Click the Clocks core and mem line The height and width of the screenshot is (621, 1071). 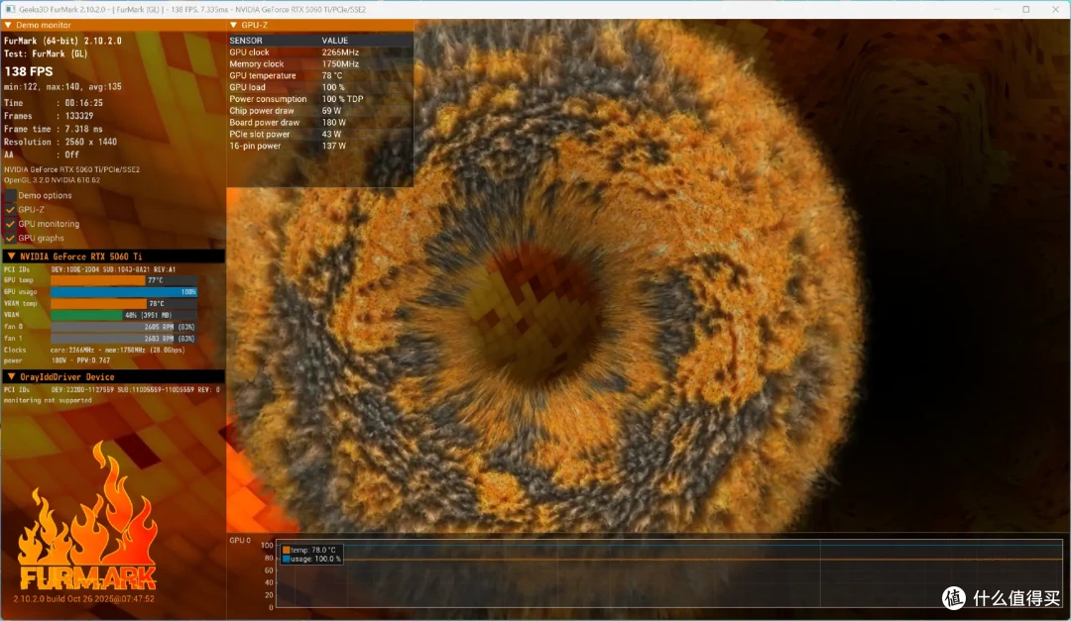click(x=94, y=350)
